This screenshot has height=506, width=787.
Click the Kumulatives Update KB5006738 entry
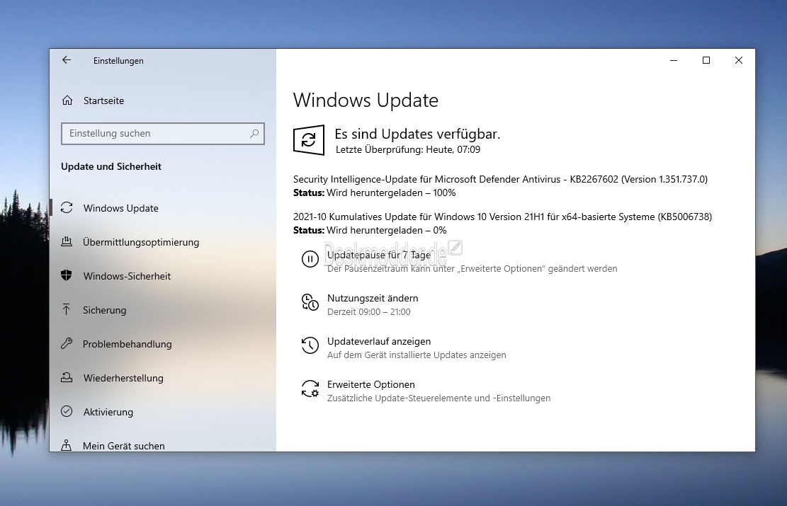(x=502, y=217)
